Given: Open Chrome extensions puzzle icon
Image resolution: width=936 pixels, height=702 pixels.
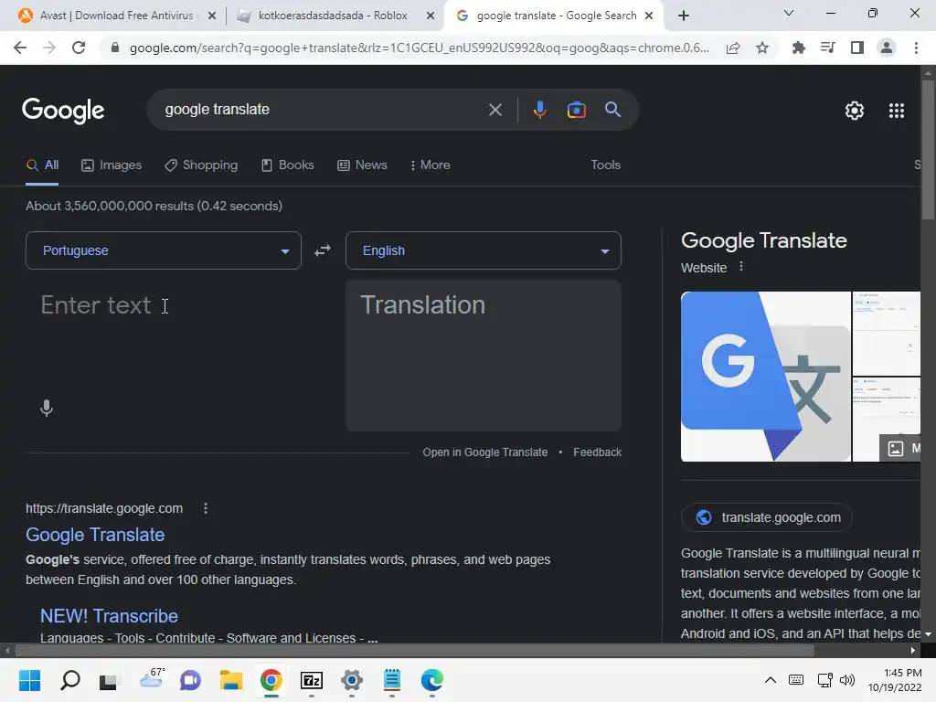Looking at the screenshot, I should tap(798, 48).
